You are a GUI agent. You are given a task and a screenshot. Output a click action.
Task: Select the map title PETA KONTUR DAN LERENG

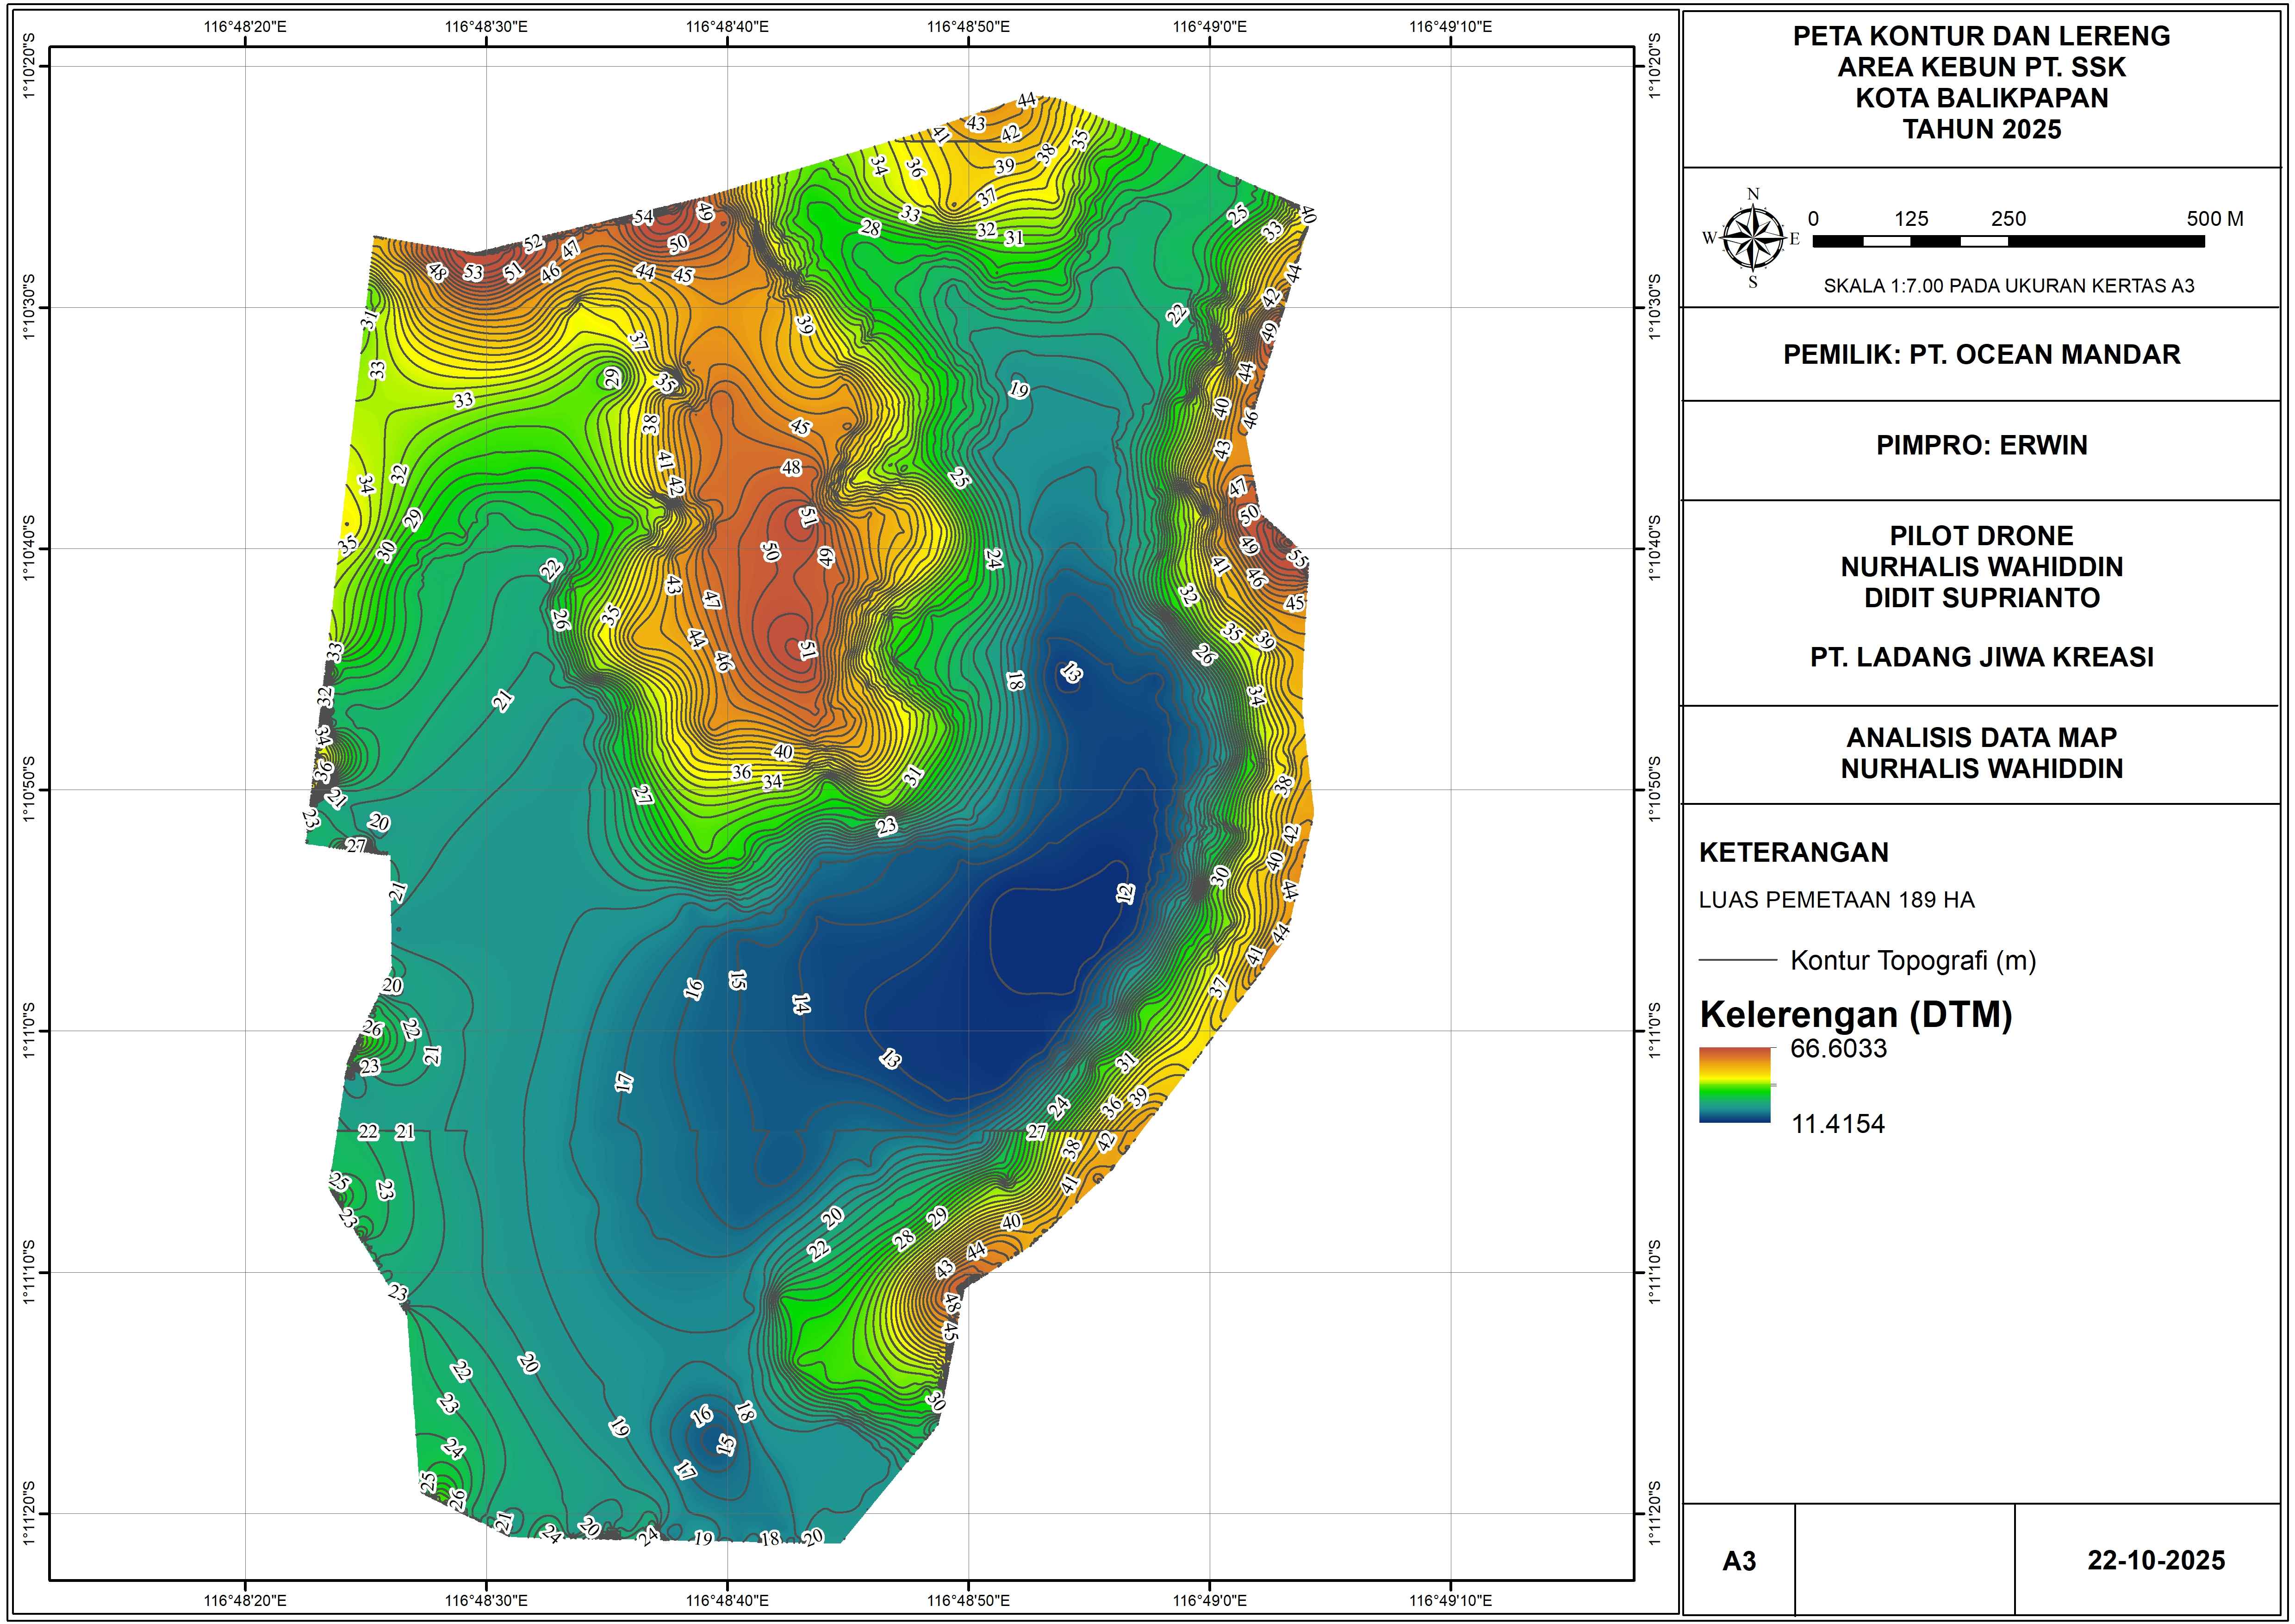(1981, 37)
